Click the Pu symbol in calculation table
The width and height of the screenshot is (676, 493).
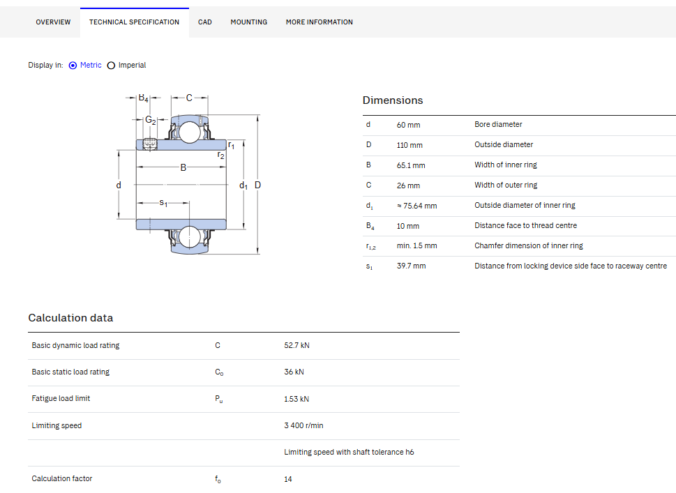219,399
